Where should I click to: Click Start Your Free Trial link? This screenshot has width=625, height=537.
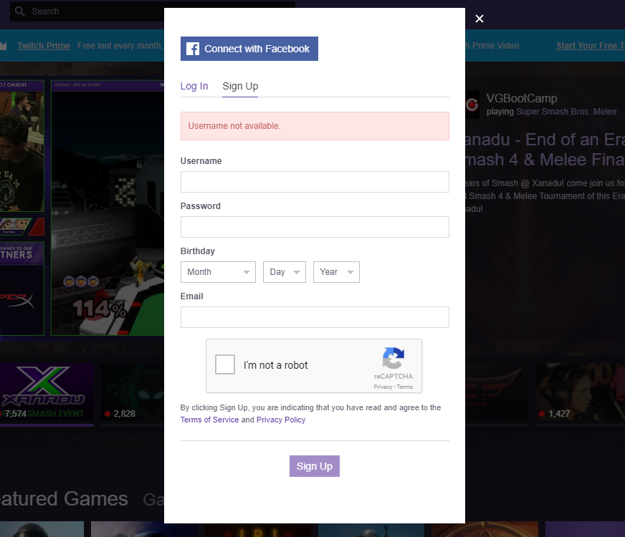[591, 46]
